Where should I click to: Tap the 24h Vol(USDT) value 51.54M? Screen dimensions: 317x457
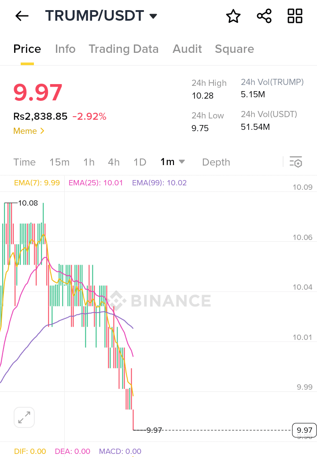(x=255, y=127)
